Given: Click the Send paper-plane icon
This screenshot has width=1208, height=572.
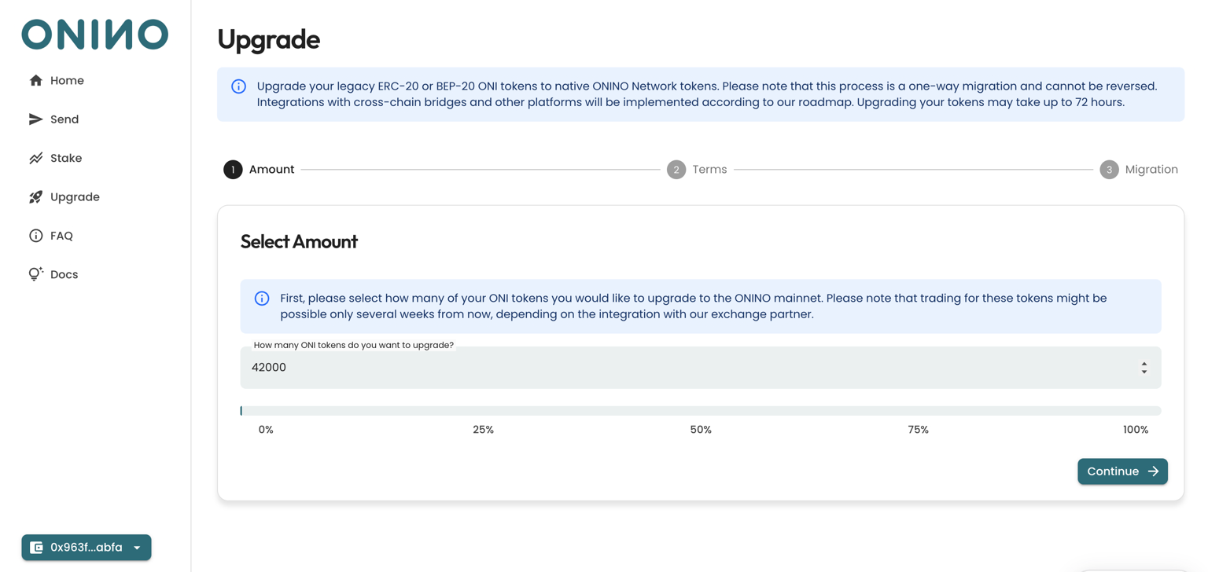Looking at the screenshot, I should [36, 119].
